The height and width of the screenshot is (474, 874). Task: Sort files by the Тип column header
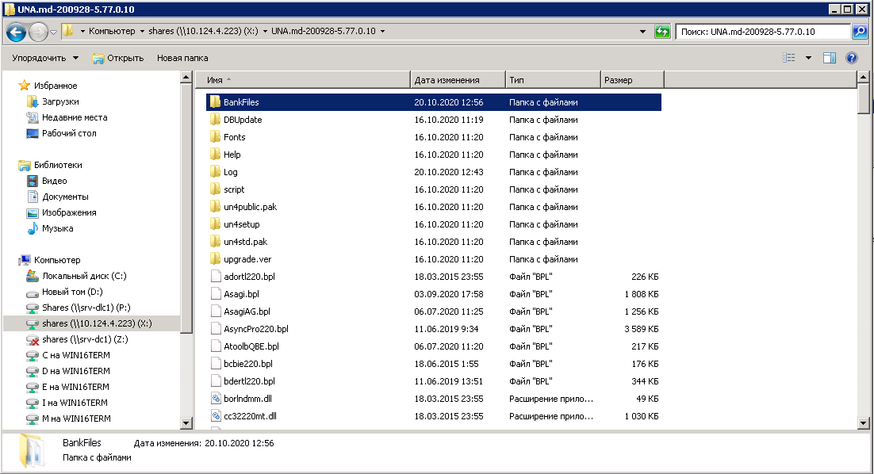(553, 79)
